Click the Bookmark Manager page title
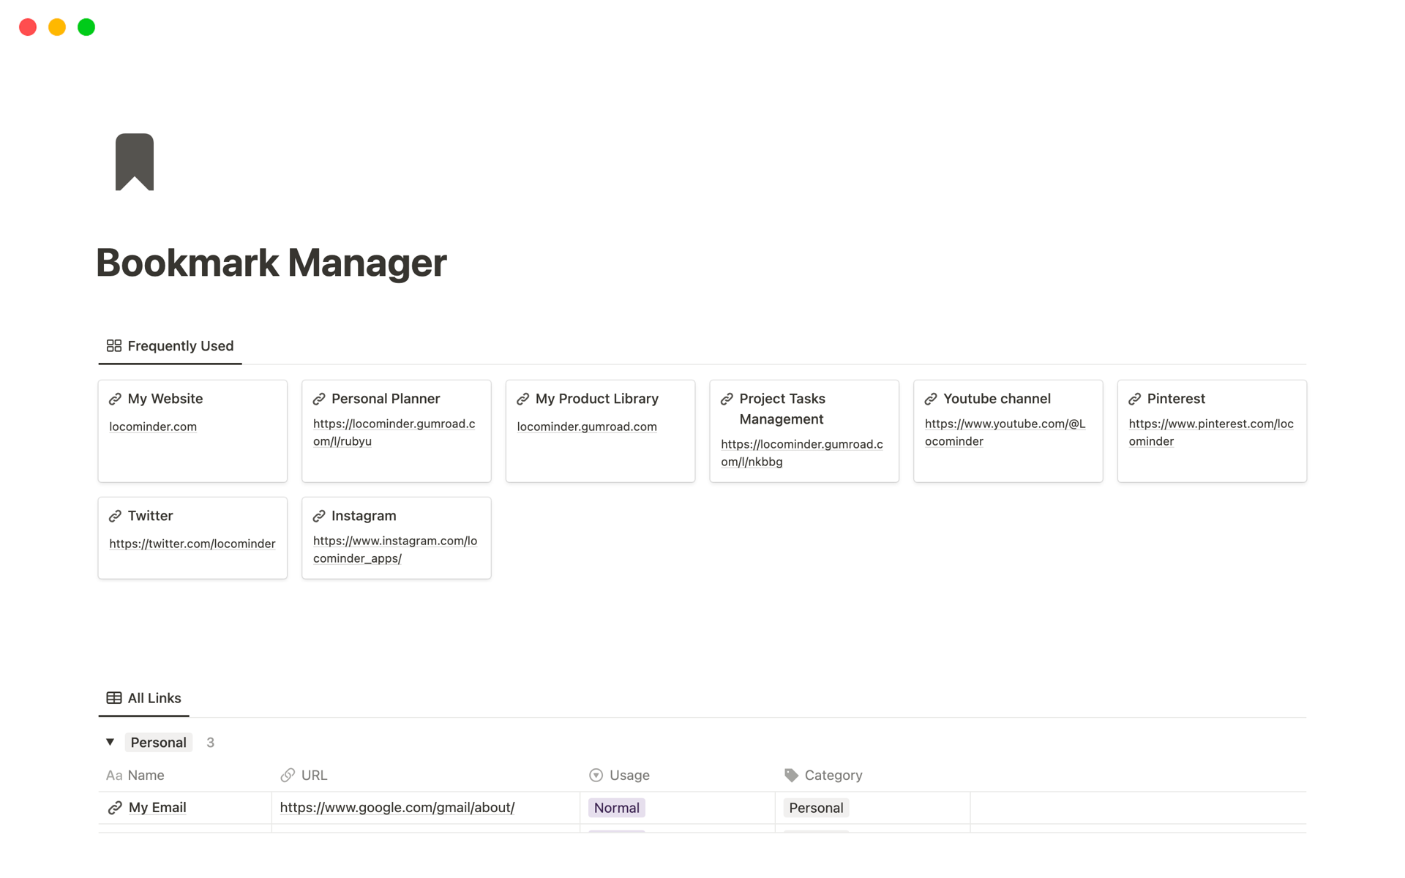The image size is (1405, 878). pos(271,263)
